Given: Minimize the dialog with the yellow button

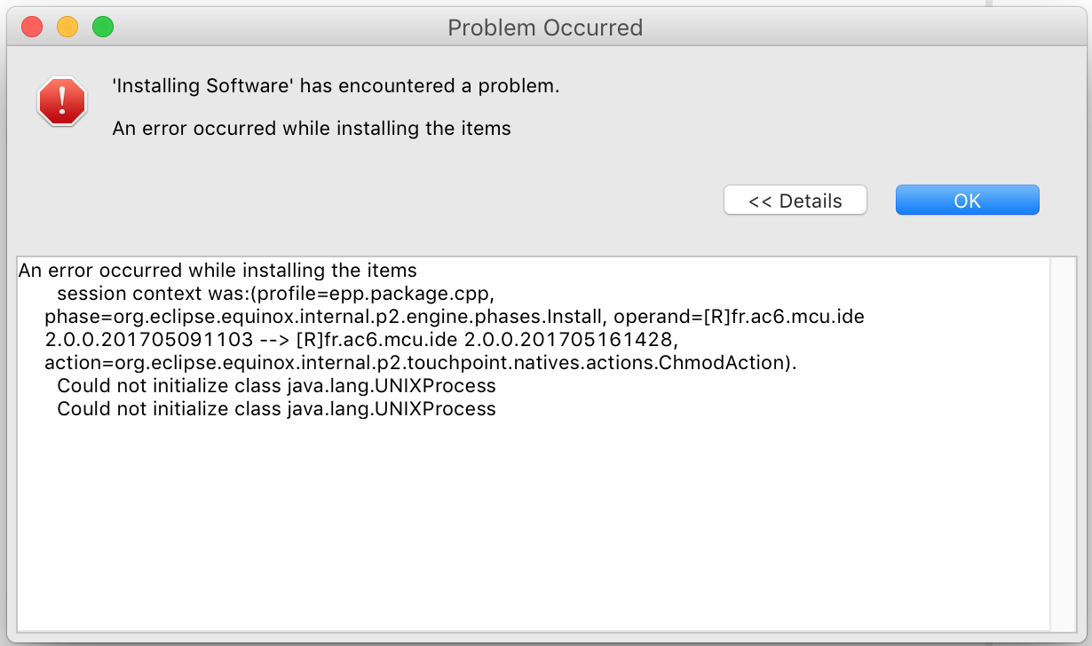Looking at the screenshot, I should [x=67, y=27].
